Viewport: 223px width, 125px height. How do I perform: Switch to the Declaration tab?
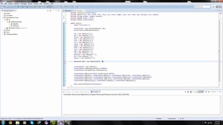point(85,92)
